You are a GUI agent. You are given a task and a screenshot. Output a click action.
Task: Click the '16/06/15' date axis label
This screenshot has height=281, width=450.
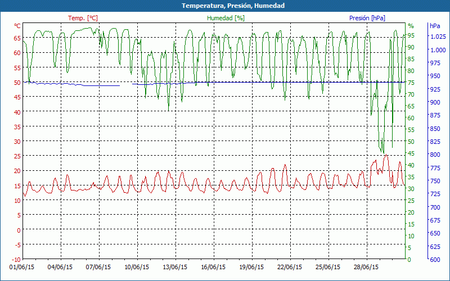pos(213,267)
